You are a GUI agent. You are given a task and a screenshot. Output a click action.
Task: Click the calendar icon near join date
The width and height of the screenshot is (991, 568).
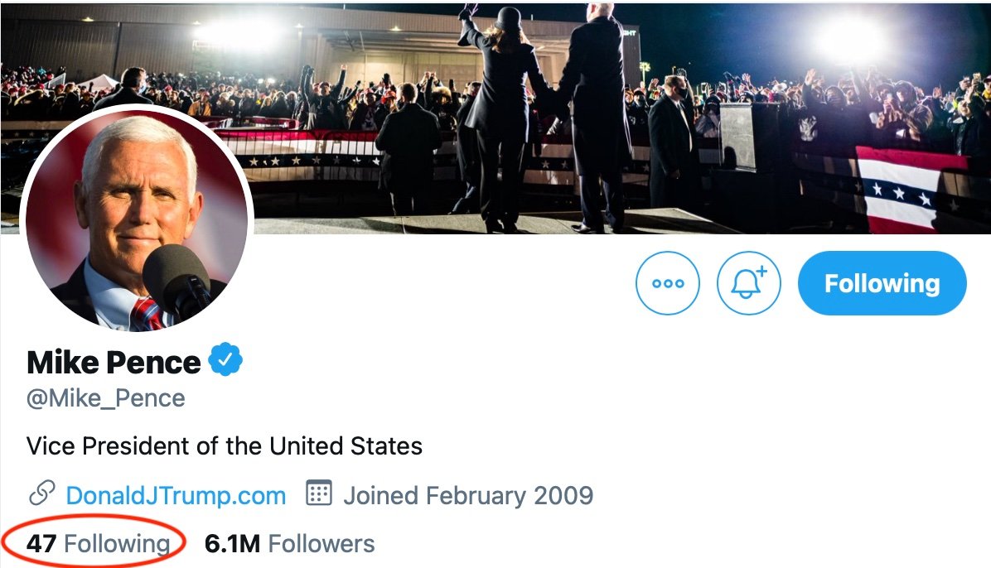pyautogui.click(x=319, y=494)
